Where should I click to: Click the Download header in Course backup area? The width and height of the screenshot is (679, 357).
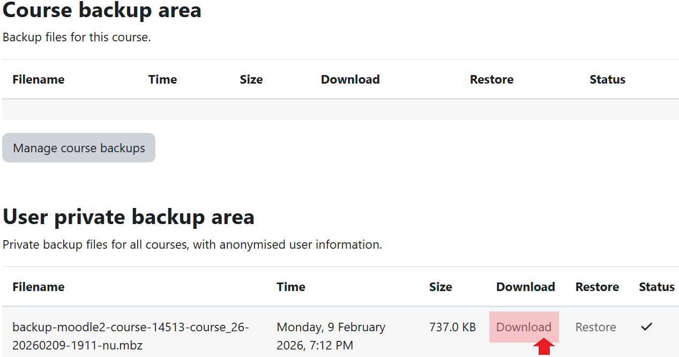coord(350,79)
